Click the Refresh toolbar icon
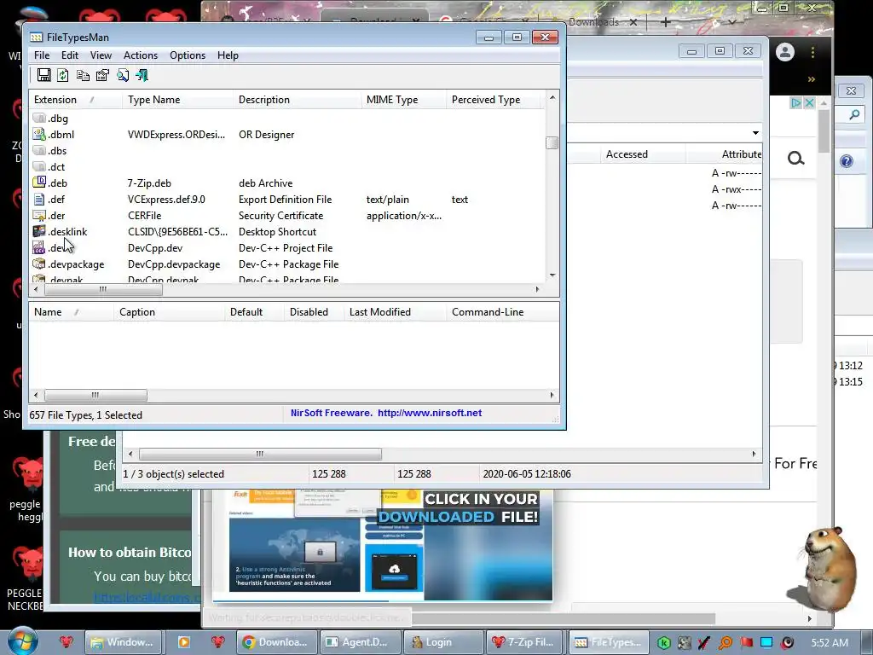 pyautogui.click(x=63, y=75)
